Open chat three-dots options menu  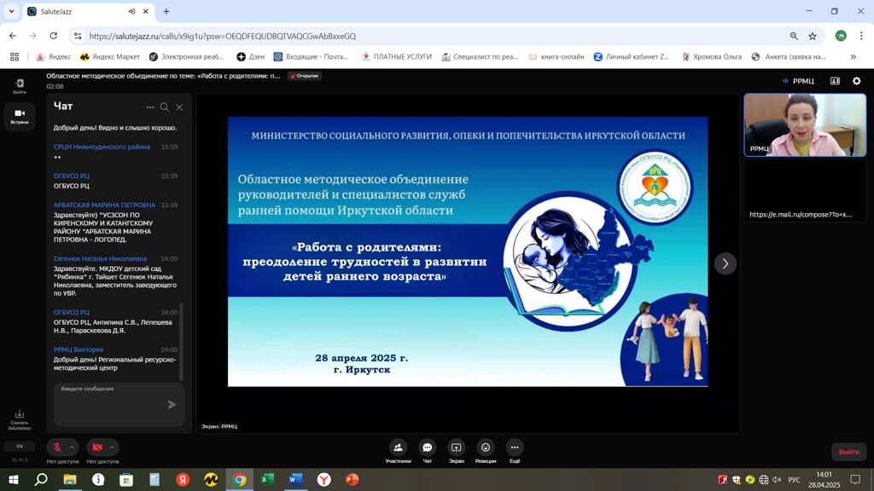pos(150,107)
